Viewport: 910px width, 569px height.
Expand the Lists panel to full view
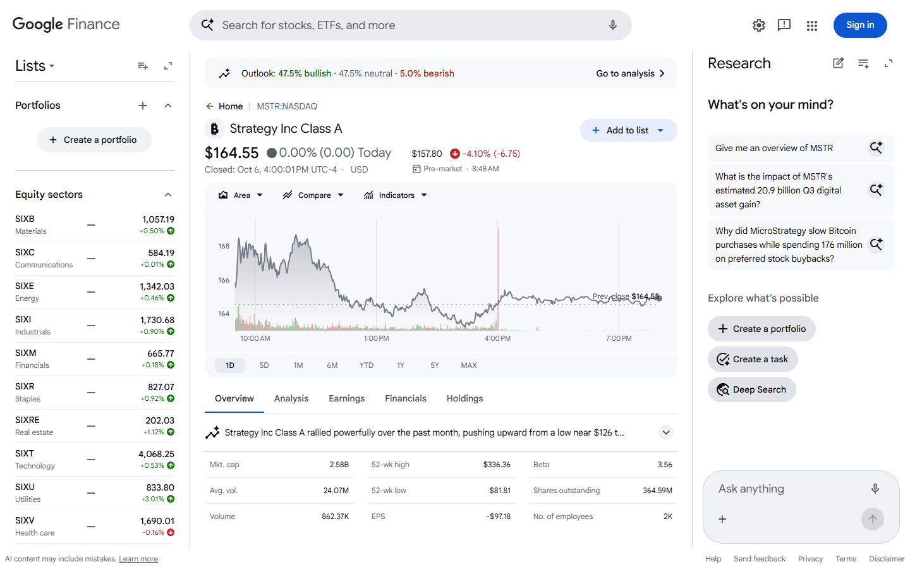coord(168,66)
